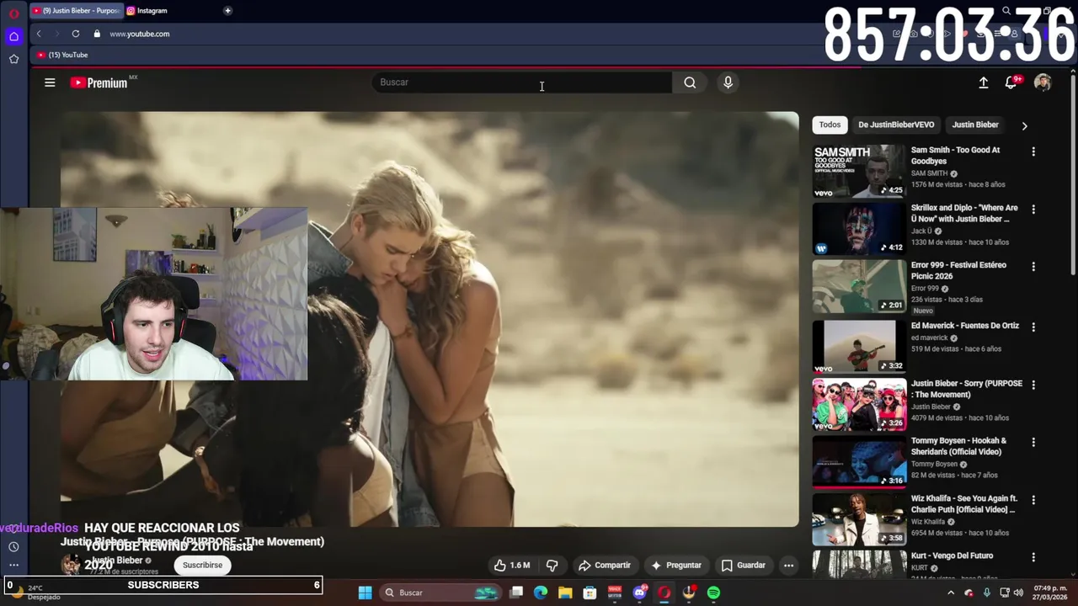Go back with browser back arrow
1078x606 pixels.
pos(39,34)
